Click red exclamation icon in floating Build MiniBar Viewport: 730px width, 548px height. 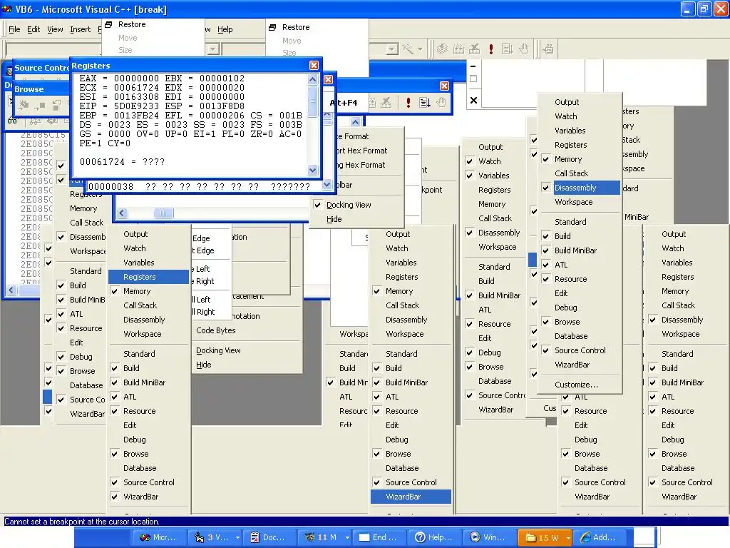[x=408, y=103]
